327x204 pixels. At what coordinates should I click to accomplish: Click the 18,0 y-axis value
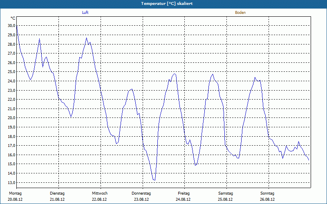11,136
